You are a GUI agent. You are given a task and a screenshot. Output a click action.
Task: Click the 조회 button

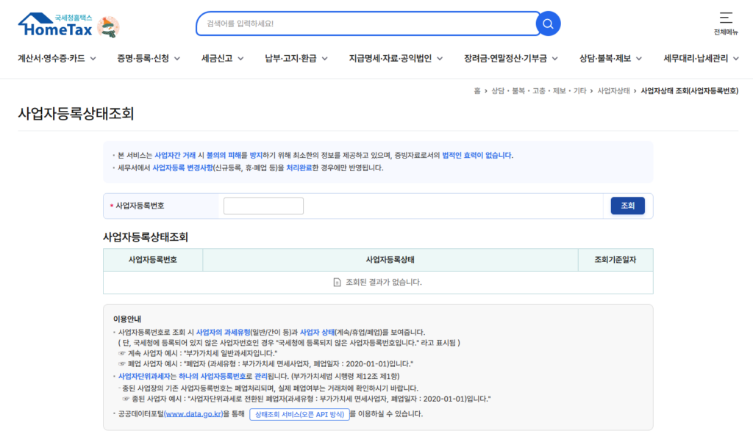(627, 206)
